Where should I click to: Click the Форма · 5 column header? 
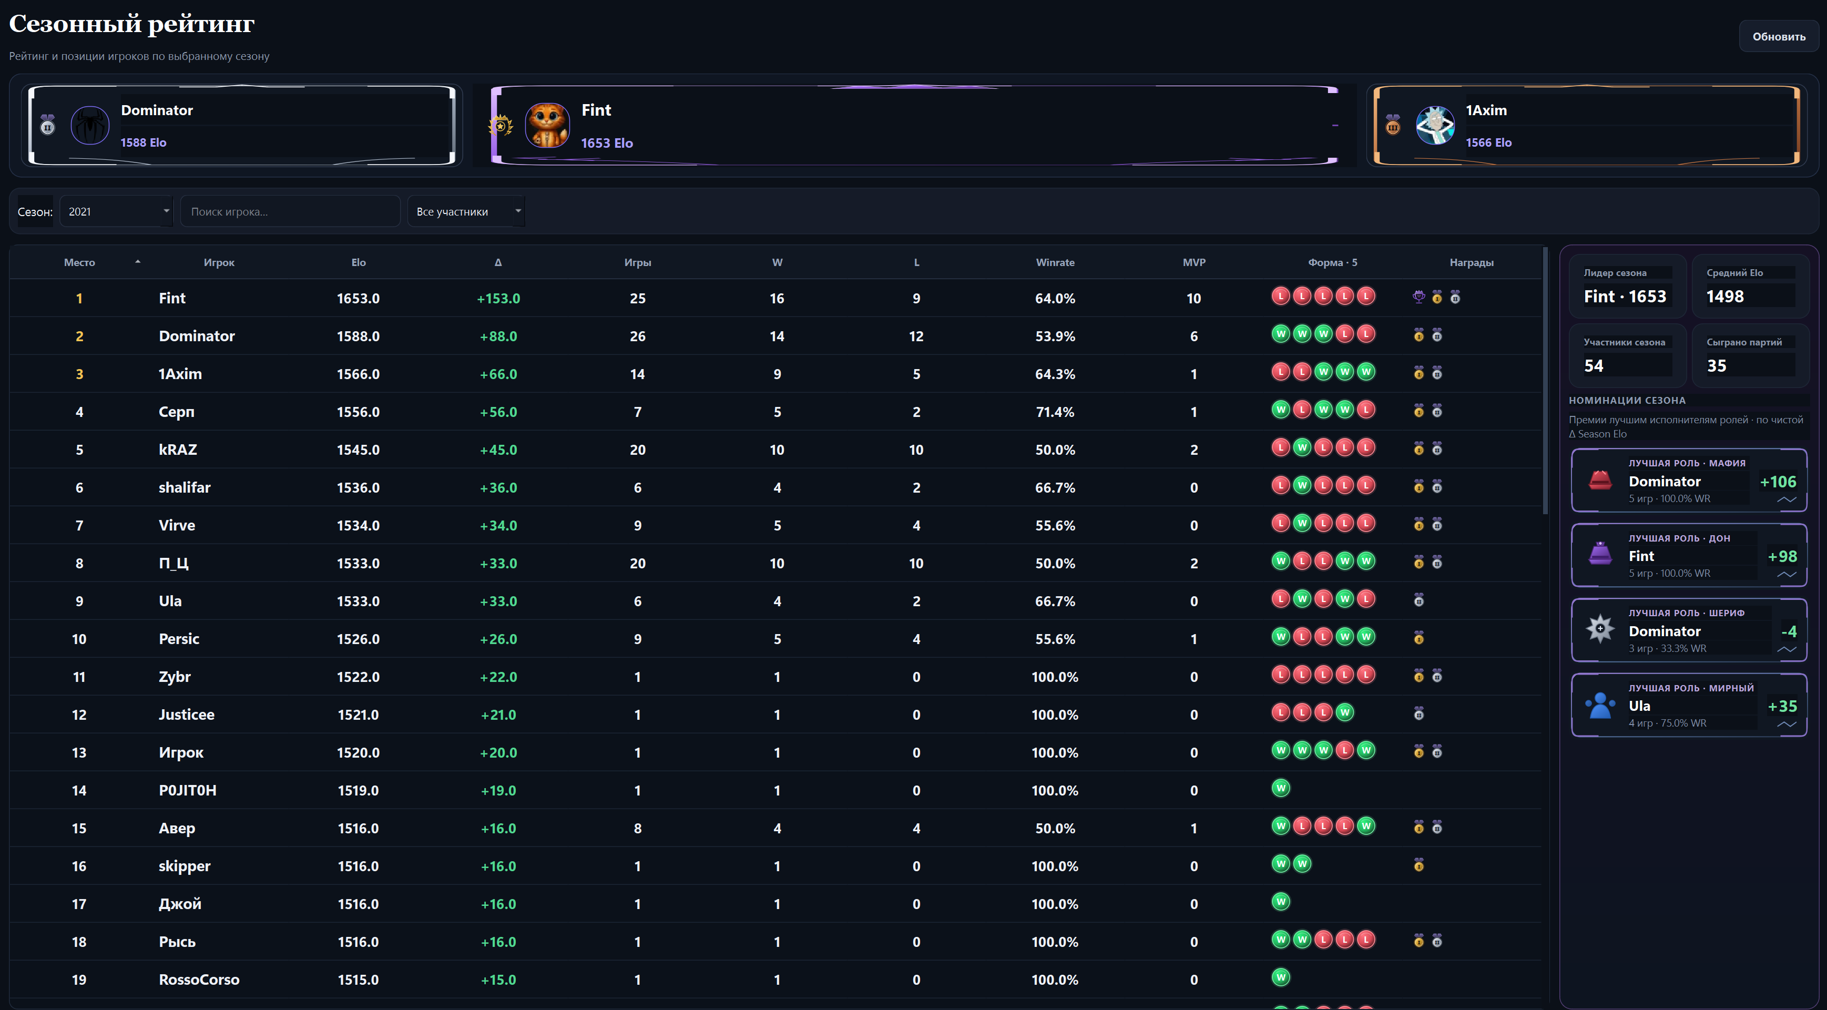click(1333, 262)
